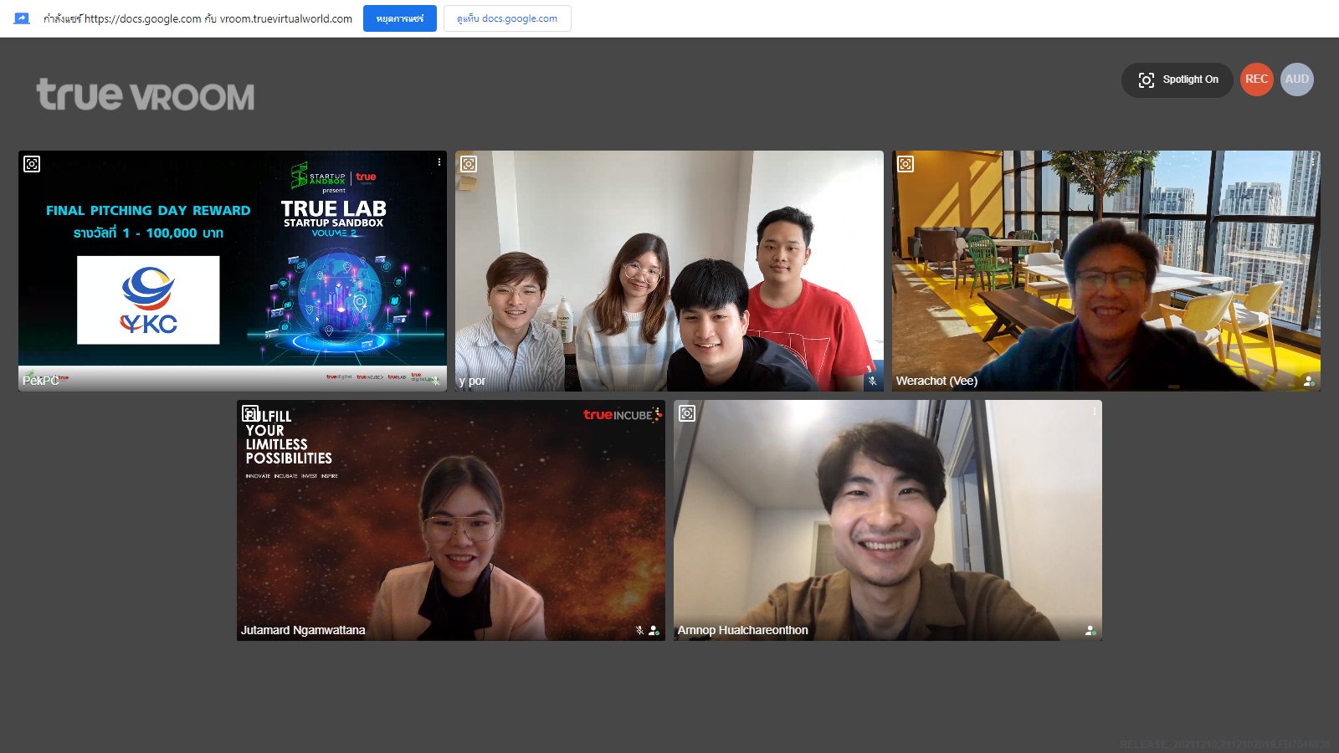
Task: Click the spotlight icon on PekPC tile
Action: (32, 164)
